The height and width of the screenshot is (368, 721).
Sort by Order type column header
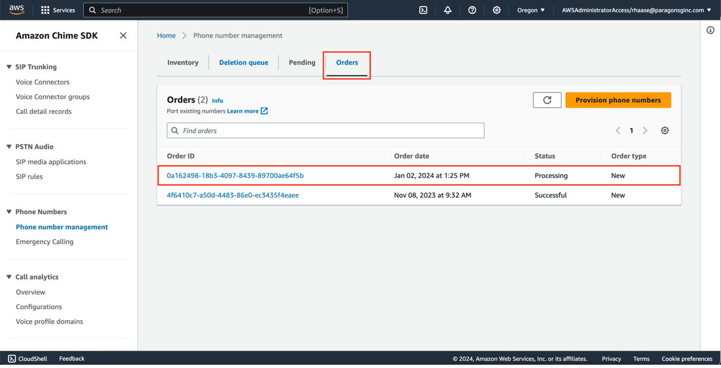pyautogui.click(x=629, y=156)
